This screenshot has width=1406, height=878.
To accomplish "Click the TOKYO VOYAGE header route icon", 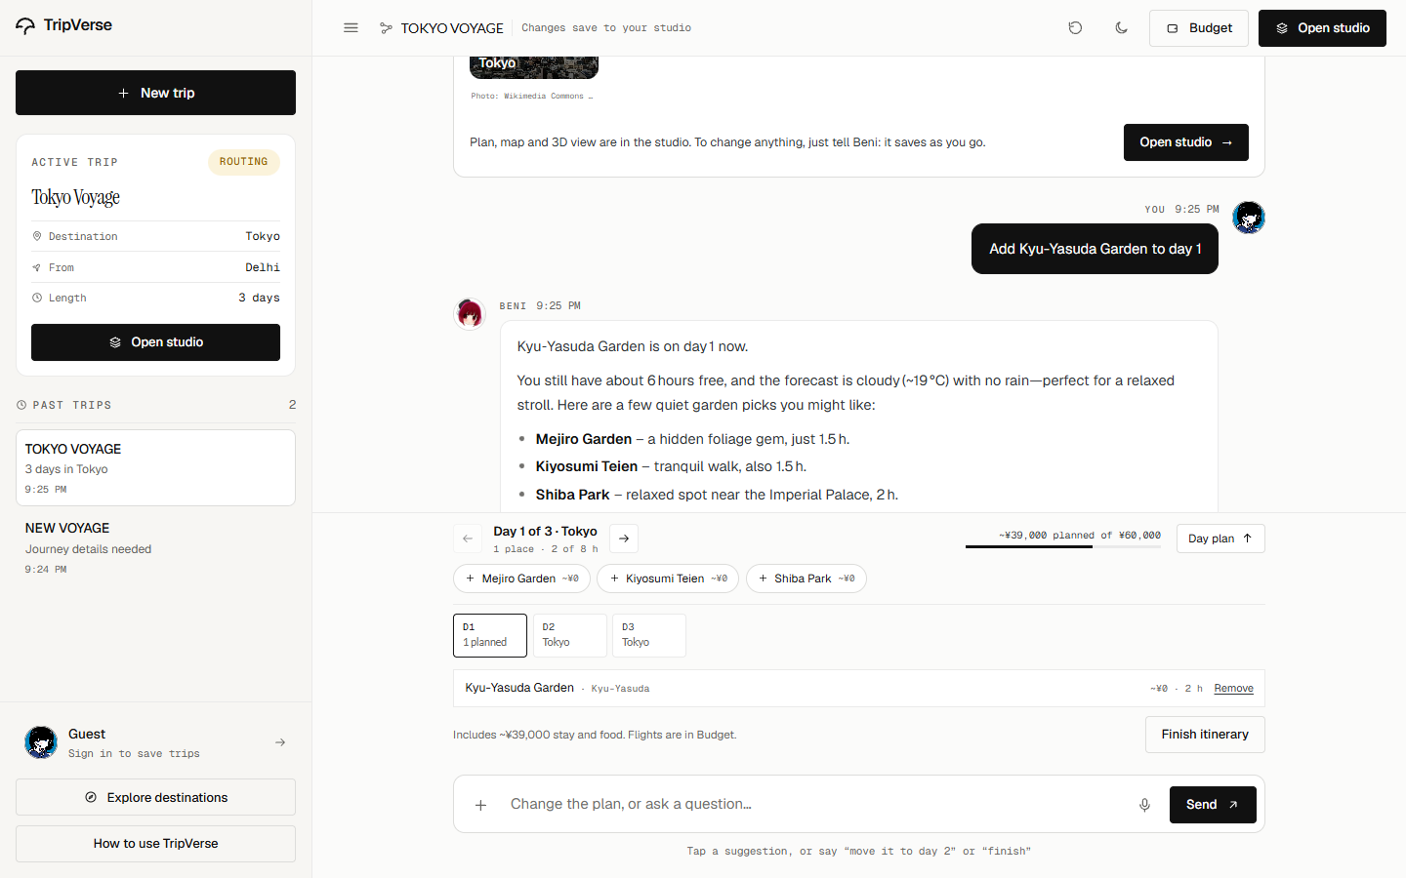I will [x=386, y=28].
